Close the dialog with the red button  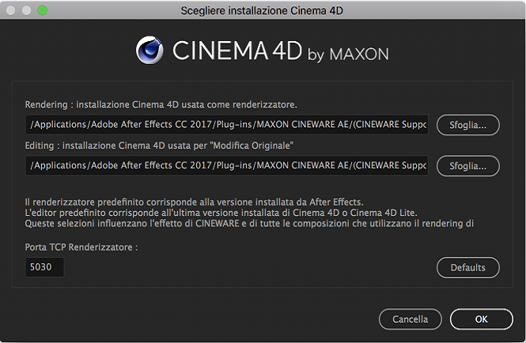click(x=11, y=10)
